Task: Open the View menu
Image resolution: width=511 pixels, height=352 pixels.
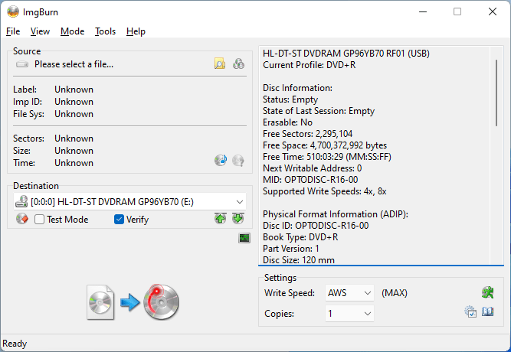Action: 40,31
